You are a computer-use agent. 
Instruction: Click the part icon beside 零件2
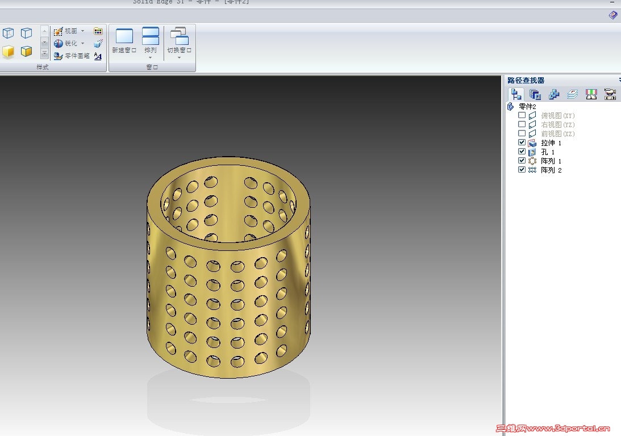511,106
